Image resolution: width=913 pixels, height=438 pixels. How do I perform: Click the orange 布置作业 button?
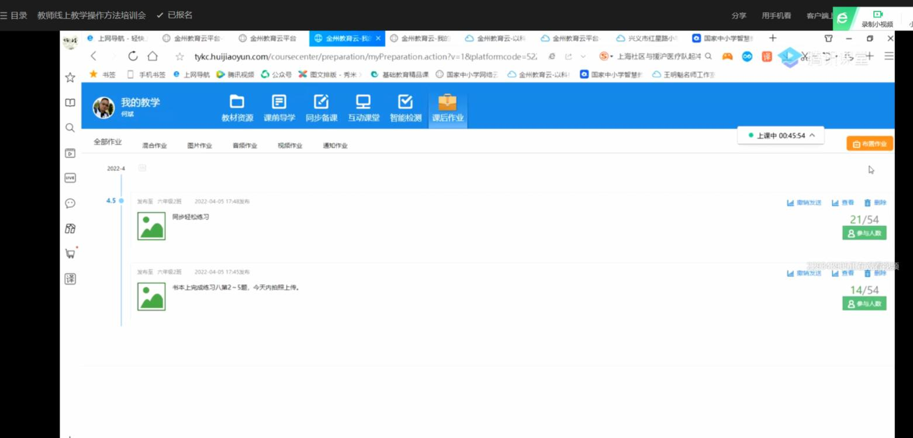click(870, 144)
